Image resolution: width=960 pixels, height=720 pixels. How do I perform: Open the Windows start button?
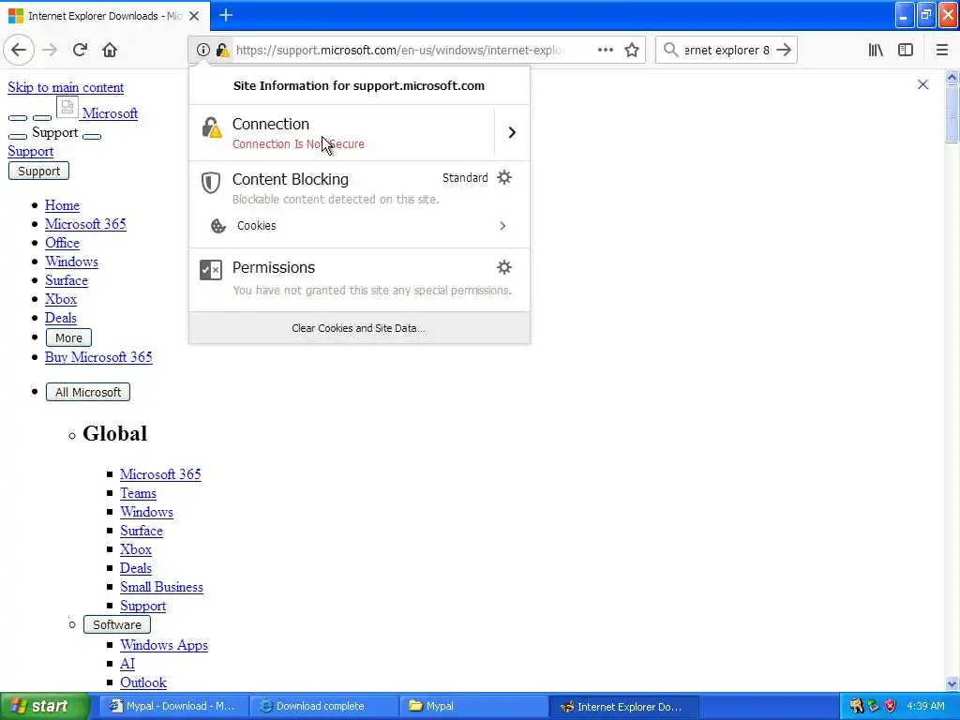(44, 707)
